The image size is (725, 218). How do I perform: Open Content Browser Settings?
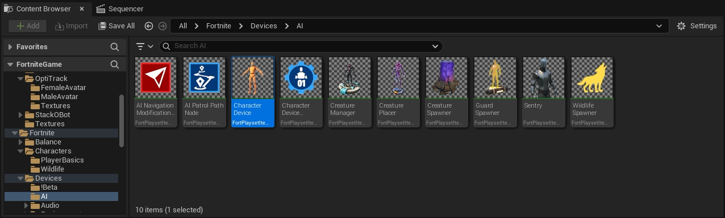coord(697,26)
